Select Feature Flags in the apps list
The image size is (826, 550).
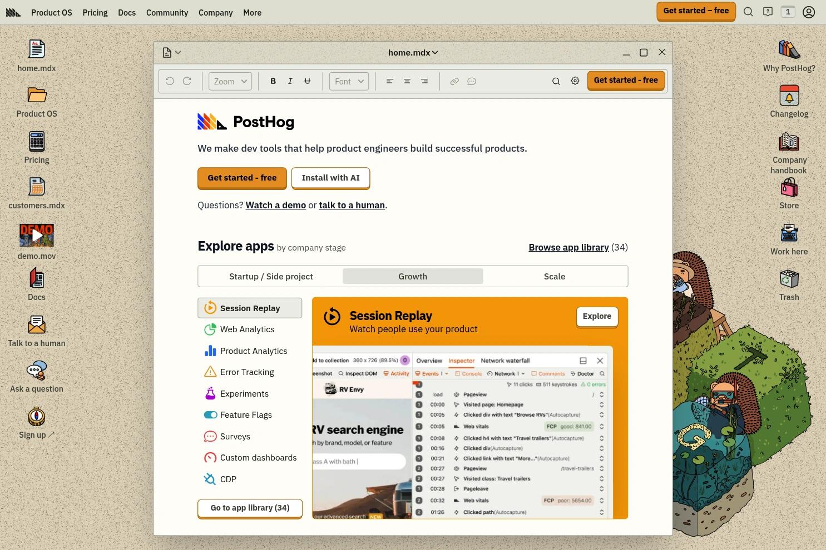click(250, 415)
